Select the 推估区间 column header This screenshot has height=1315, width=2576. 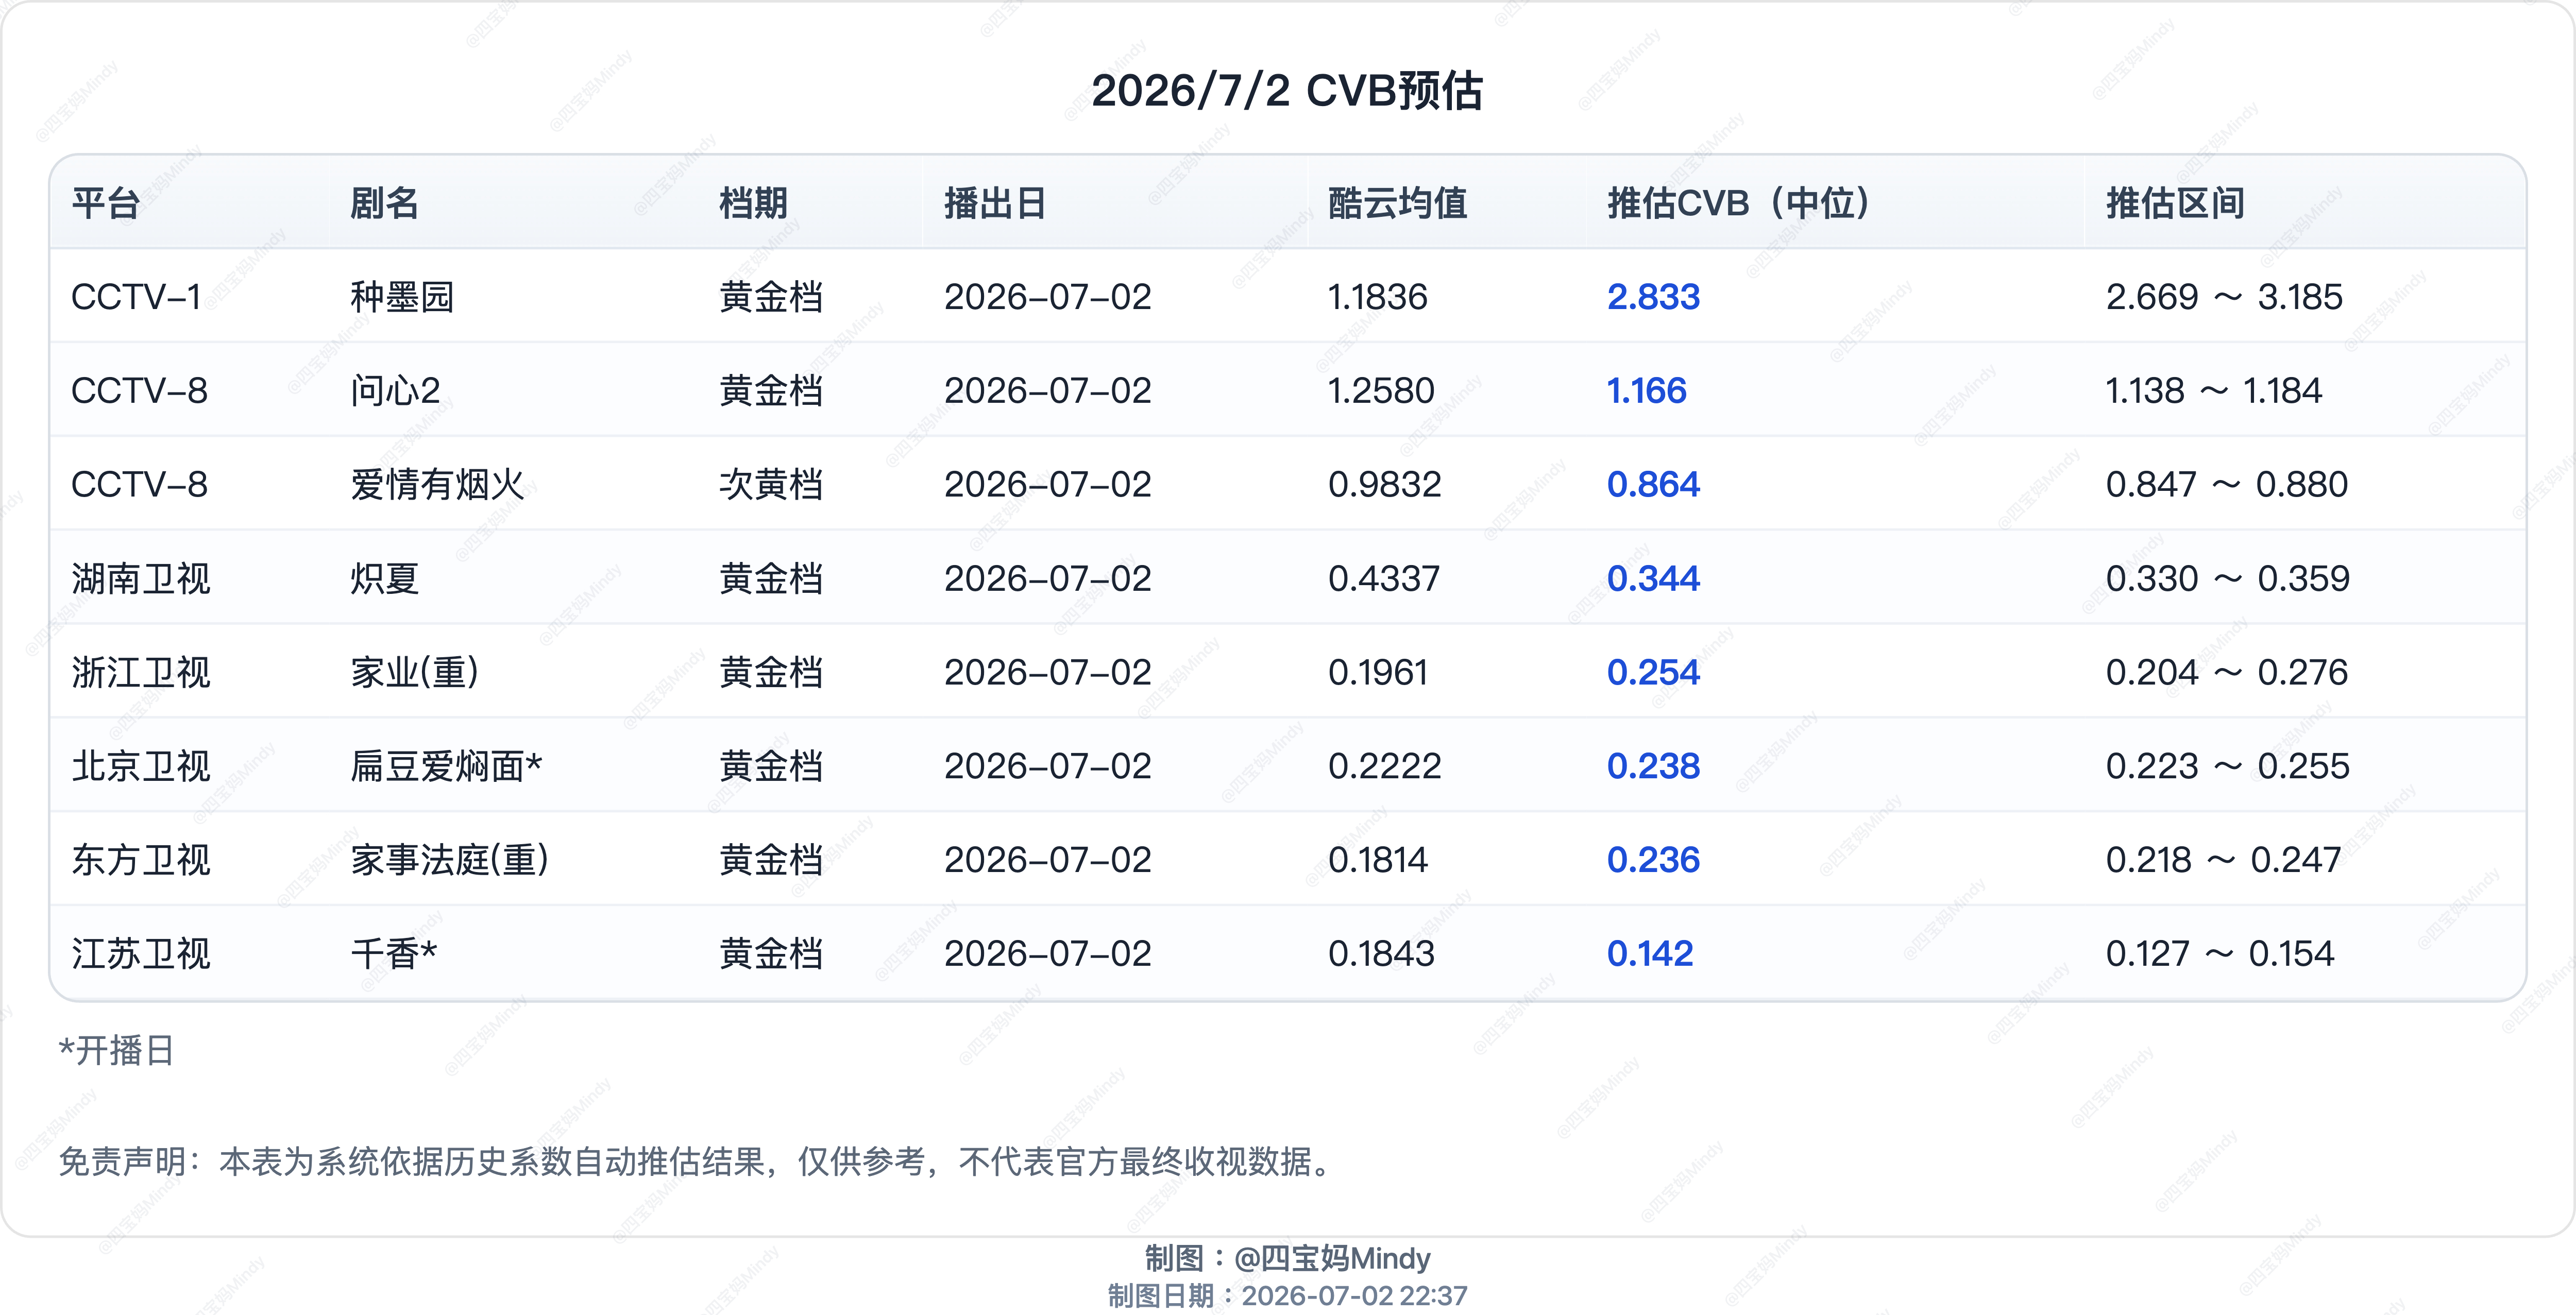(x=2175, y=203)
